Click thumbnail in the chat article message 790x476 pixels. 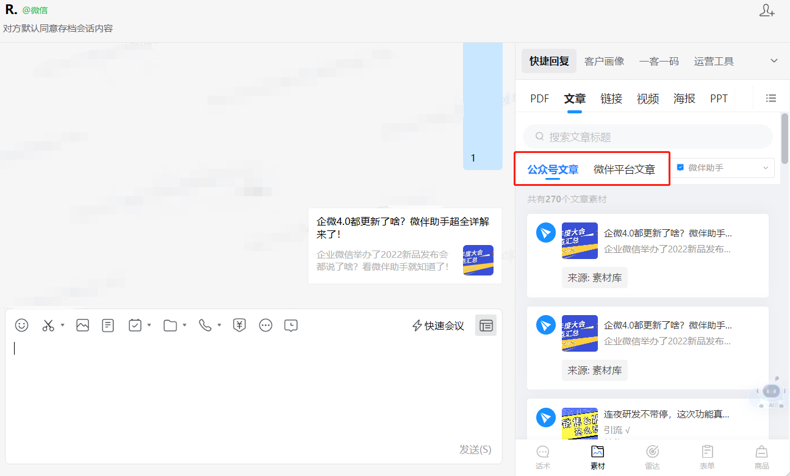point(478,260)
